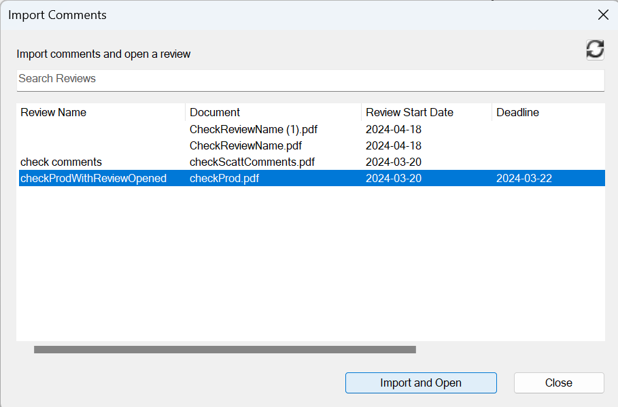
Task: Click the 2024-03-22 deadline cell
Action: [x=523, y=178]
